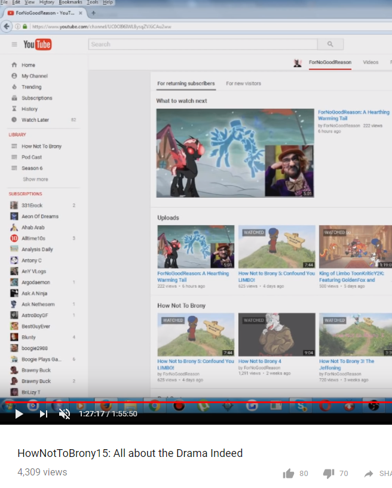The height and width of the screenshot is (488, 392).
Task: Click the browser back arrow
Action: (7, 26)
